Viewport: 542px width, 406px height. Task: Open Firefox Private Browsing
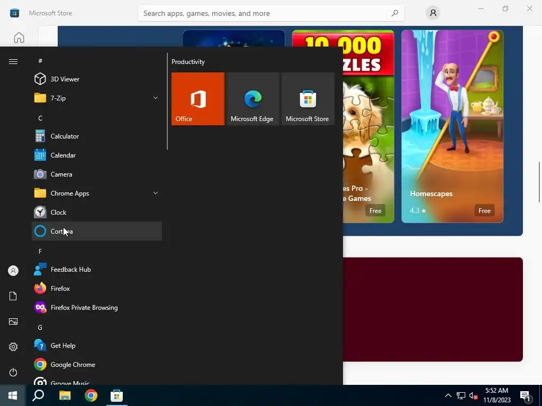tap(97, 307)
